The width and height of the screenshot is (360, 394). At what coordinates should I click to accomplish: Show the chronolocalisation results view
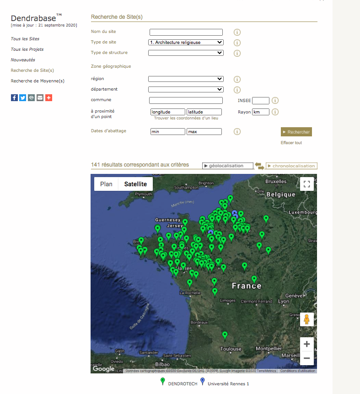click(291, 166)
